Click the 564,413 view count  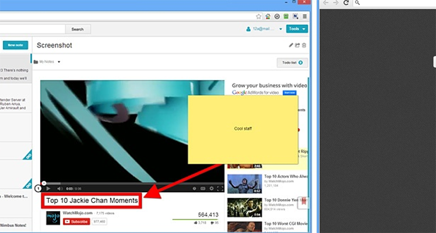(208, 214)
